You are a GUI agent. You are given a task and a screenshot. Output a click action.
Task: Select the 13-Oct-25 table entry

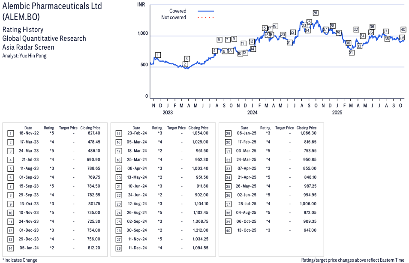pos(244,230)
